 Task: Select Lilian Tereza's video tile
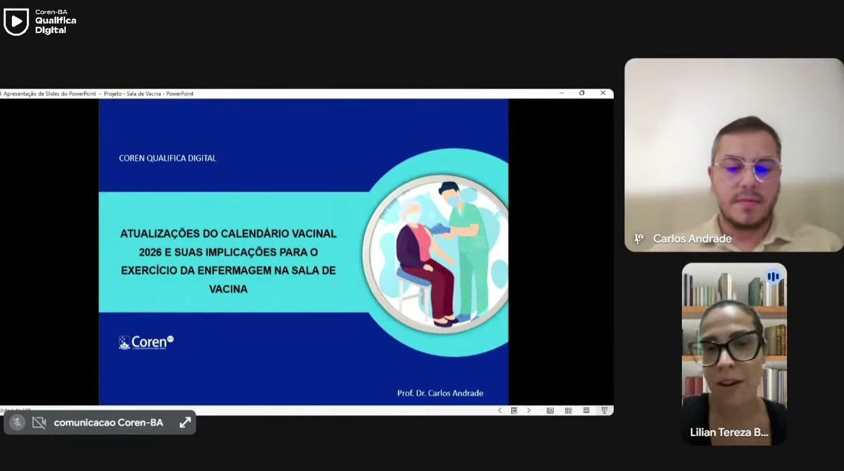pos(733,353)
